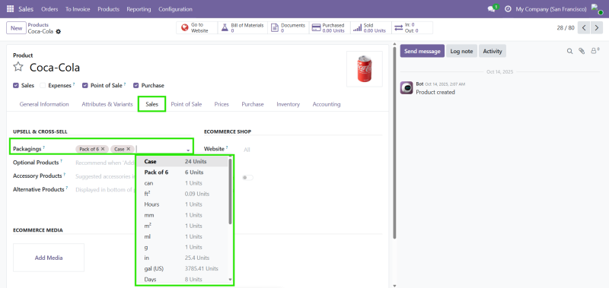This screenshot has width=609, height=288.
Task: Switch to the Sales tab
Action: (151, 104)
